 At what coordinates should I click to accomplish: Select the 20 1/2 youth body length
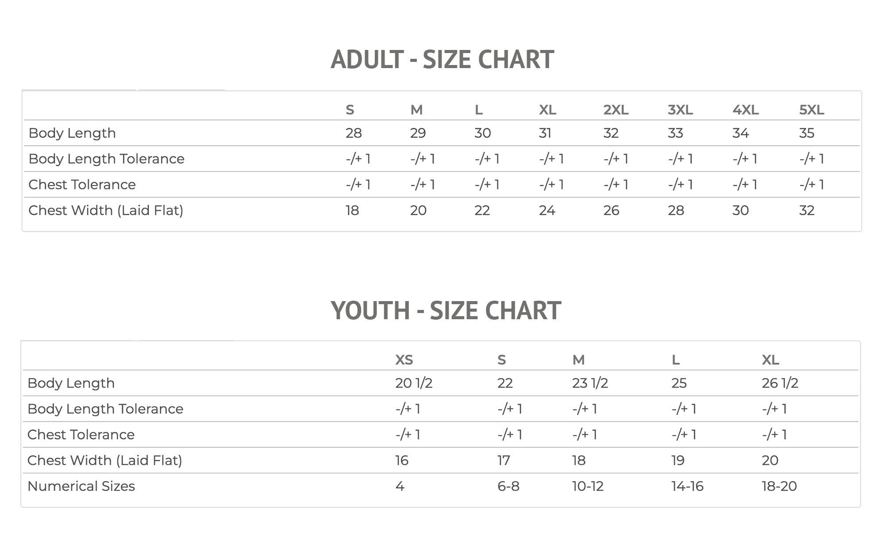414,383
